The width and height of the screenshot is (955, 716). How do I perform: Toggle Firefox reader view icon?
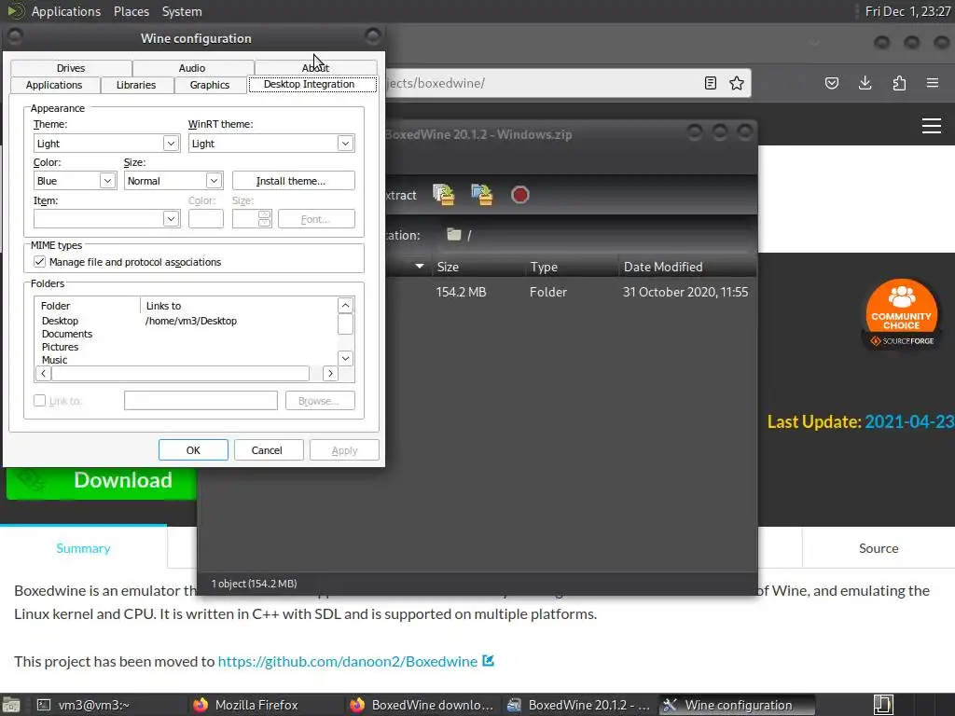(x=710, y=83)
